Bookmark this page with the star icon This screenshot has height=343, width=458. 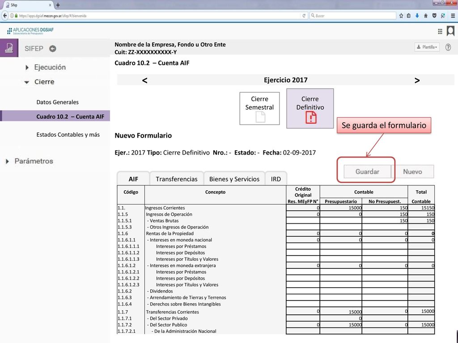point(401,16)
